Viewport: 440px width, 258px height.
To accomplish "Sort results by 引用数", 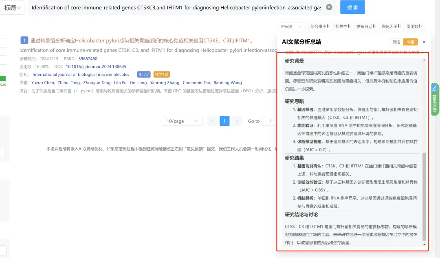I will (x=414, y=27).
